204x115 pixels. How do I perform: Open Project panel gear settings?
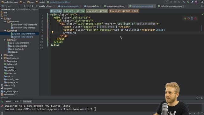tap(33, 6)
